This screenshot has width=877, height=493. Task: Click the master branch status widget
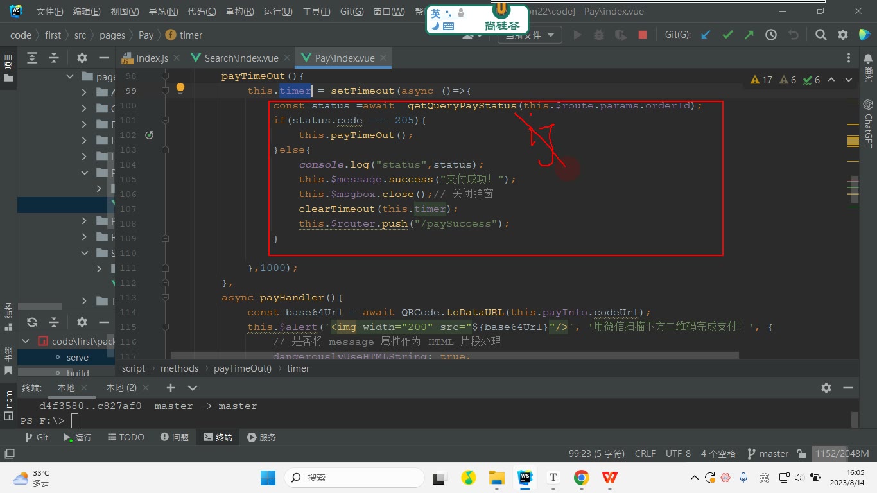point(767,453)
